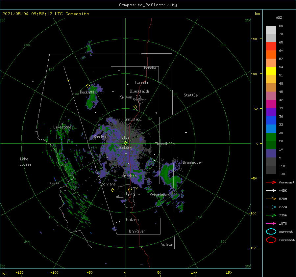Click the Cochrane label
The width and height of the screenshot is (296, 277).
(x=108, y=184)
